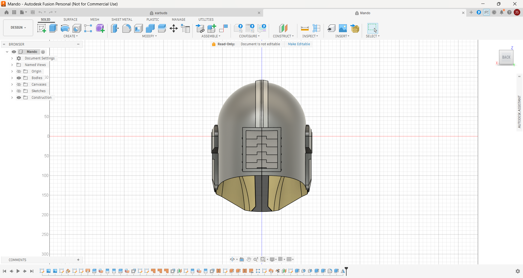Select the Interference inspect tool
523x278 pixels.
point(316,28)
